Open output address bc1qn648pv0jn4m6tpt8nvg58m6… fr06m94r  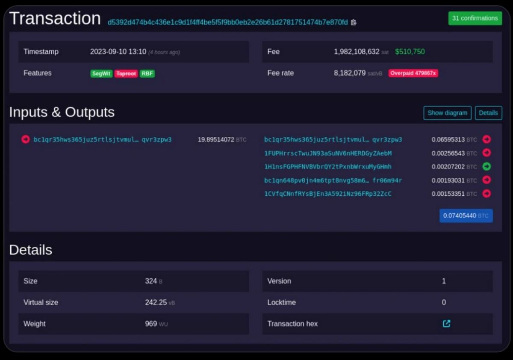tap(333, 180)
